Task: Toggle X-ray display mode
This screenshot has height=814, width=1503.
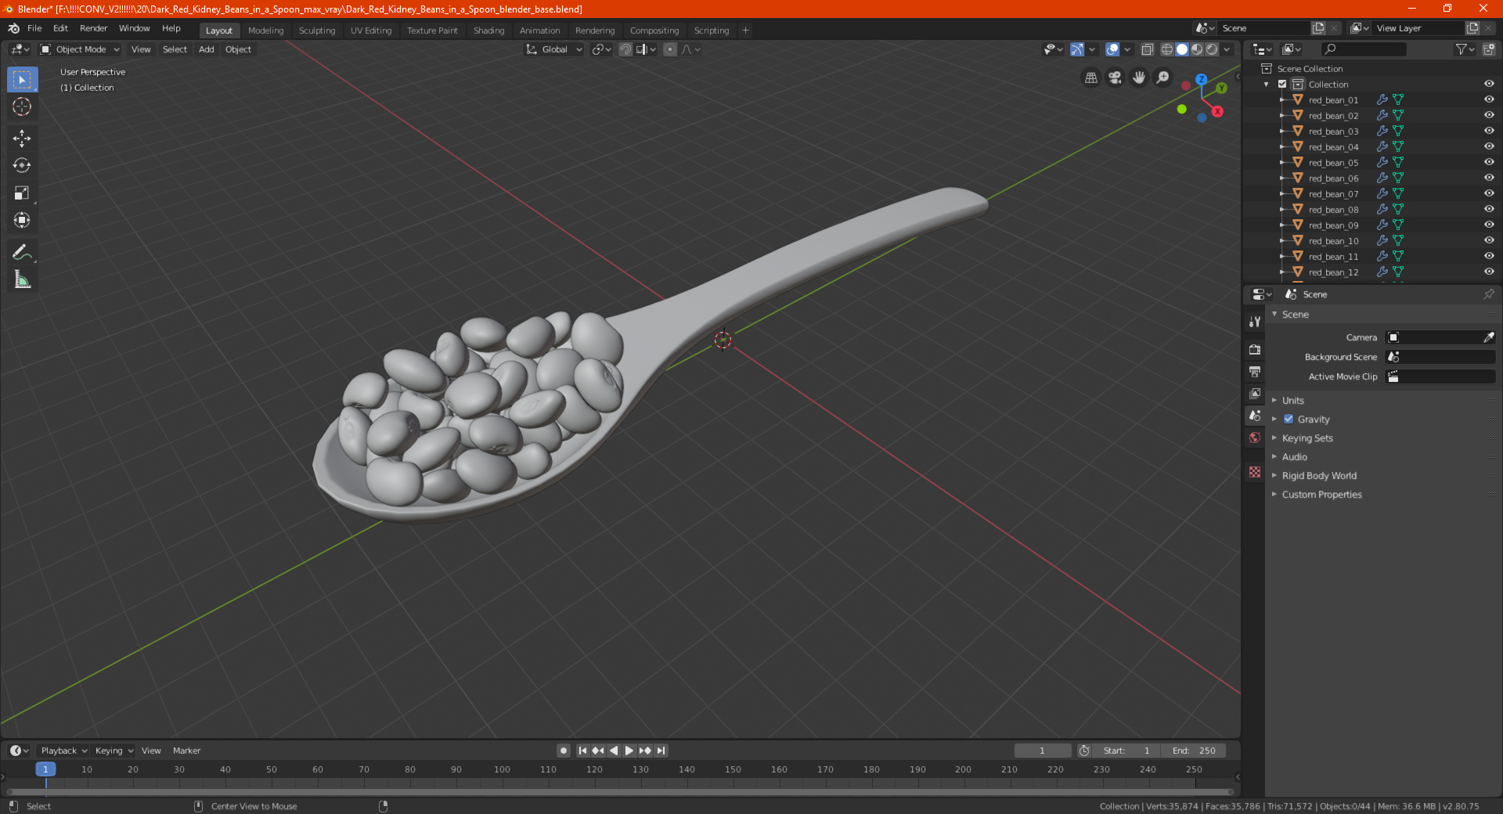Action: (1147, 49)
